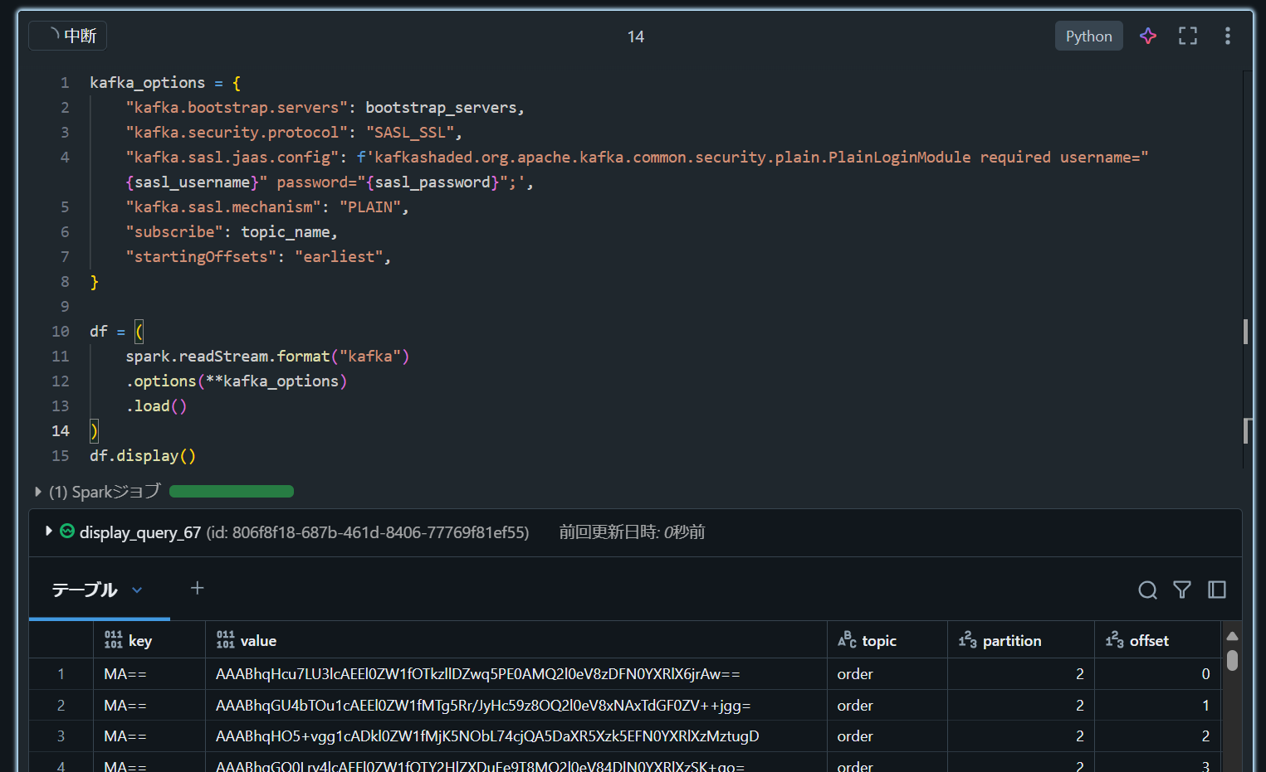Image resolution: width=1266 pixels, height=772 pixels.
Task: Click the 中断 interrupt button
Action: (67, 36)
